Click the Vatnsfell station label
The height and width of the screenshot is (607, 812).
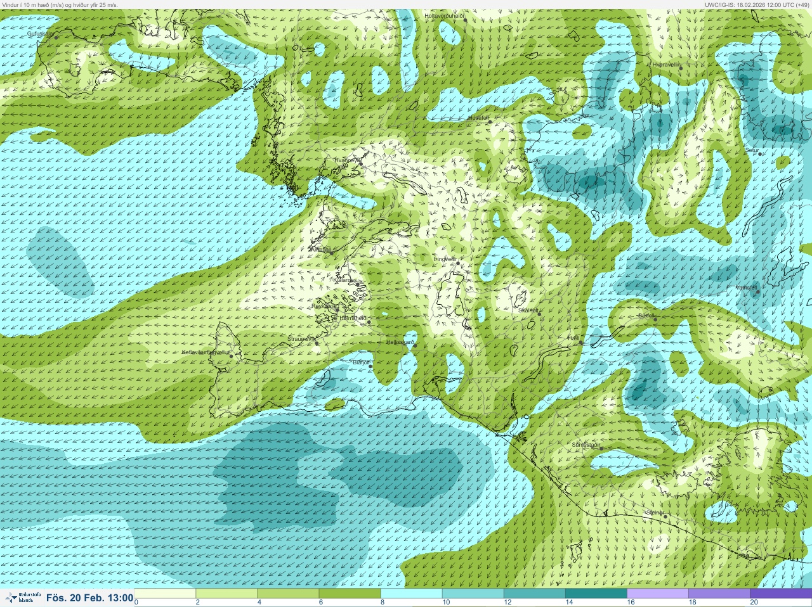tap(747, 288)
